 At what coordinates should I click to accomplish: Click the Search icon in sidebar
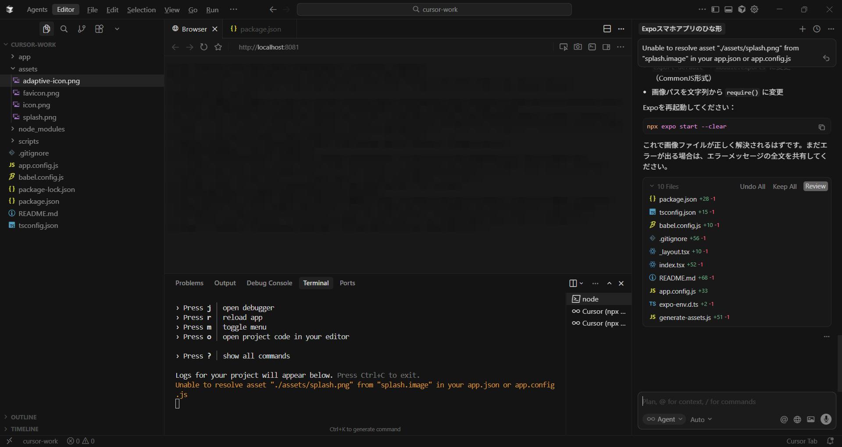pos(64,29)
